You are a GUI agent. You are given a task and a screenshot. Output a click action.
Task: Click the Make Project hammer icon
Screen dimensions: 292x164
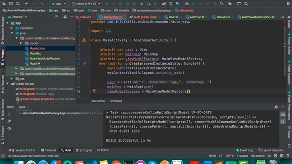click(x=42, y=4)
